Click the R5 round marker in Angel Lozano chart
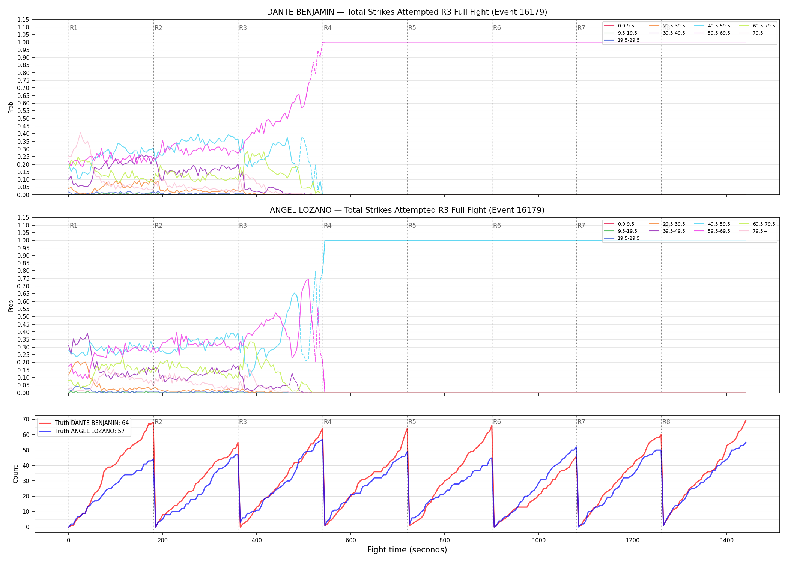The height and width of the screenshot is (563, 788). 412,226
